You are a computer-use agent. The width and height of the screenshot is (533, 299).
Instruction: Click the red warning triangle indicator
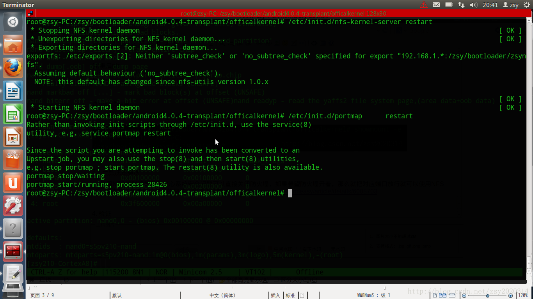[x=424, y=5]
